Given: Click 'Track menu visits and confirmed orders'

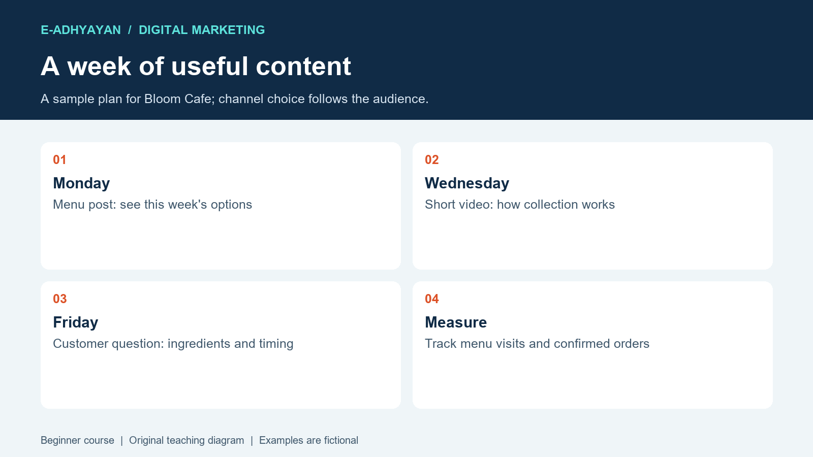Looking at the screenshot, I should click(x=537, y=344).
